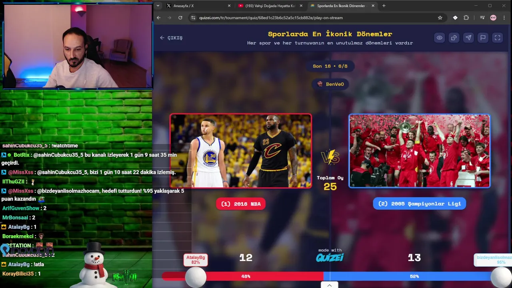This screenshot has height=288, width=512.
Task: Click the Champions League trophy celebration image
Action: (420, 151)
